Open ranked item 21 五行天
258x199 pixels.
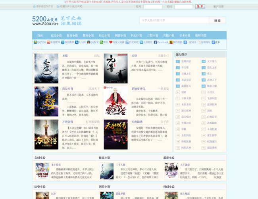click(x=211, y=92)
